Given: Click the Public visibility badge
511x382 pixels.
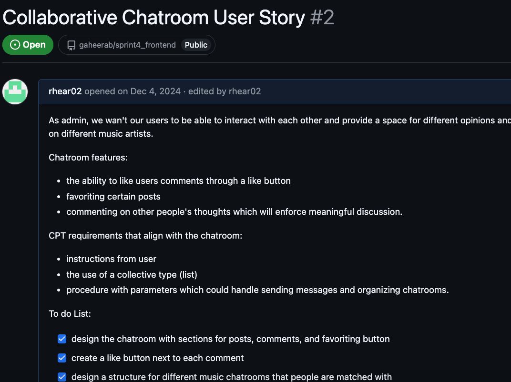Looking at the screenshot, I should coord(196,45).
